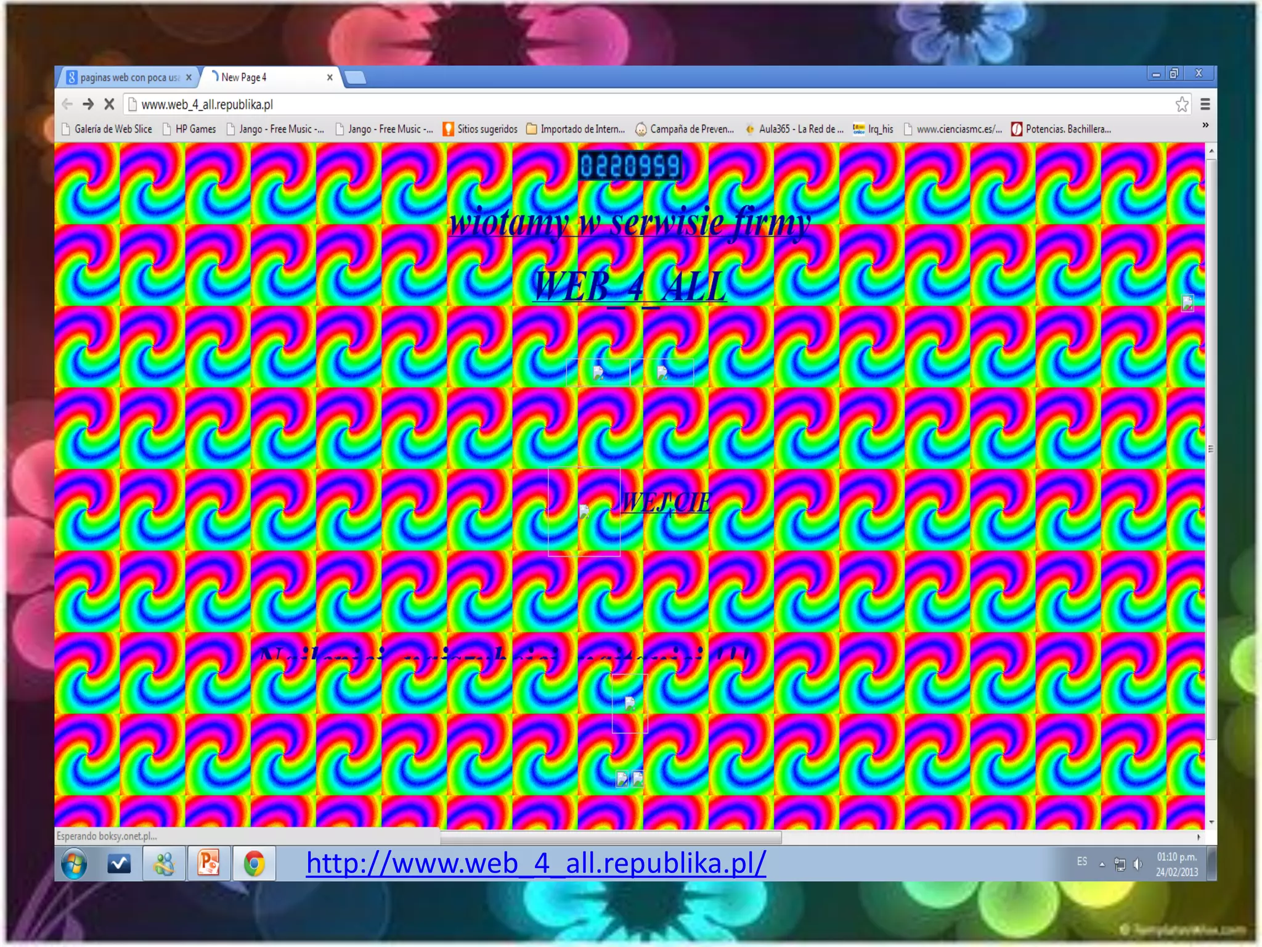Viewport: 1262px width, 947px height.
Task: Expand hidden bookmarks chevron
Action: pyautogui.click(x=1205, y=125)
